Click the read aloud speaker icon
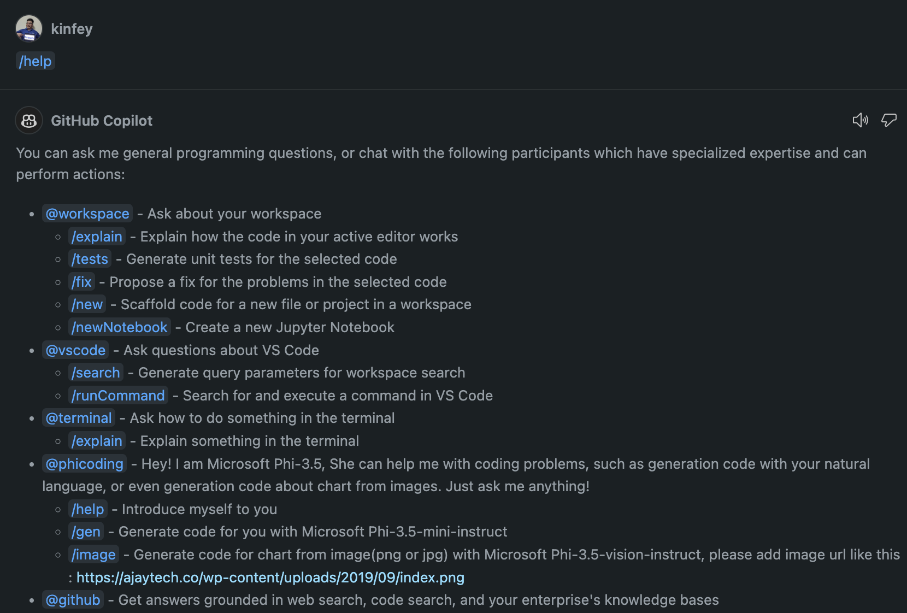Screen dimensions: 907x613 point(861,120)
